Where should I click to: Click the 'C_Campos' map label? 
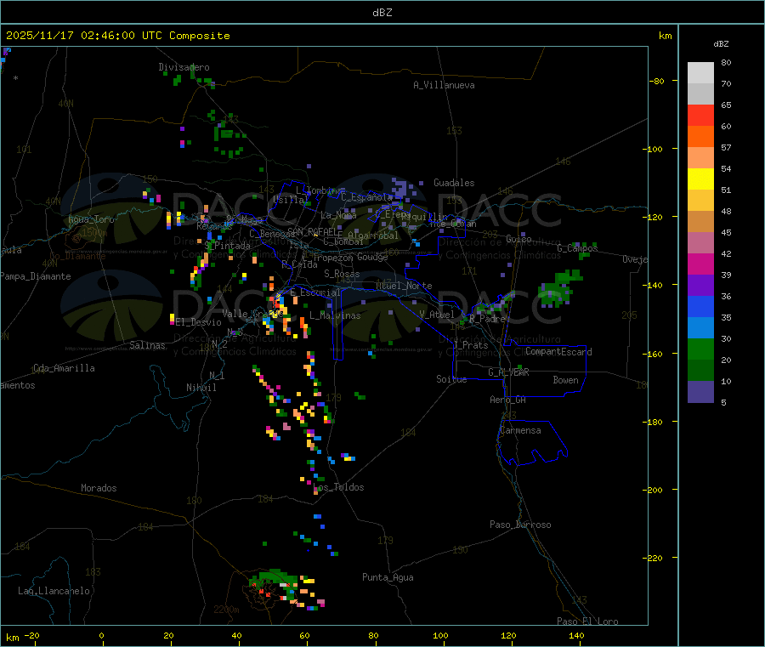[x=577, y=248]
